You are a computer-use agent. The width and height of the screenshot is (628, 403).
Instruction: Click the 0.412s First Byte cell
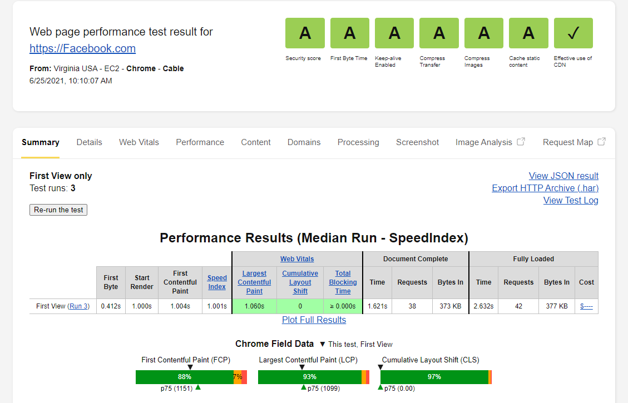click(x=111, y=306)
